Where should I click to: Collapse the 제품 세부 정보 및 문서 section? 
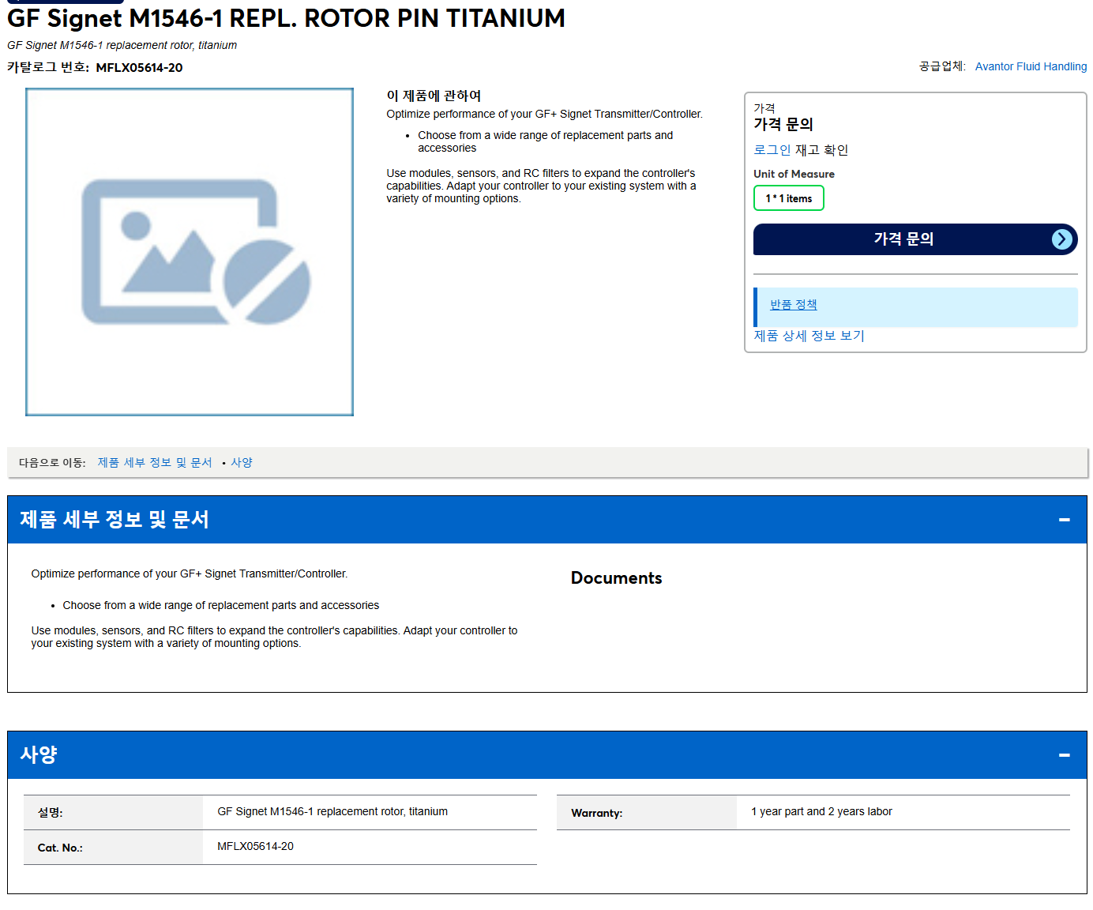(x=1064, y=520)
